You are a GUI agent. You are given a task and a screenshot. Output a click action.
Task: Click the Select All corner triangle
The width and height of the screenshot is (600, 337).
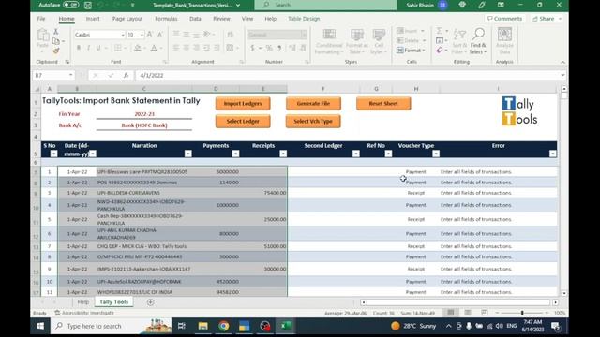tap(37, 89)
